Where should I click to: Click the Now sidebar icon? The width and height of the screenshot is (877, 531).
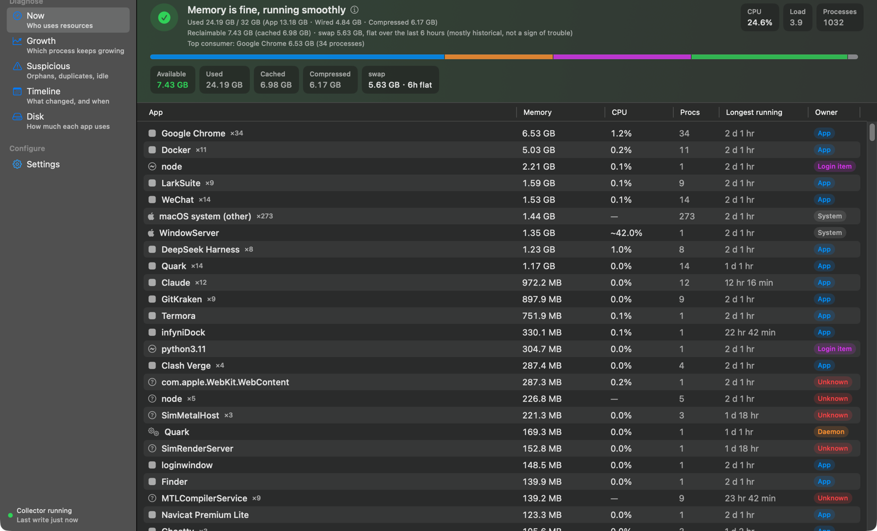point(17,16)
